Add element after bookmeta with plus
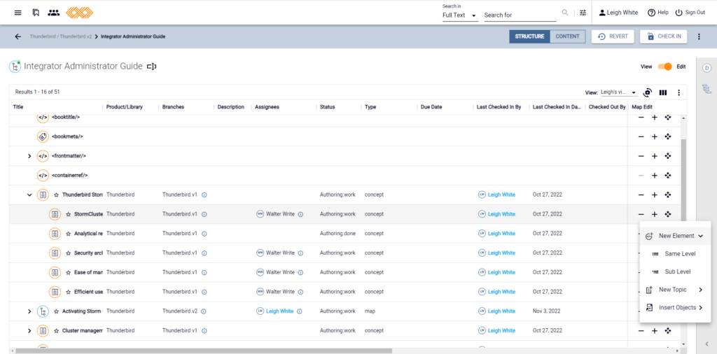Viewport: 717px width, 354px height. point(655,136)
